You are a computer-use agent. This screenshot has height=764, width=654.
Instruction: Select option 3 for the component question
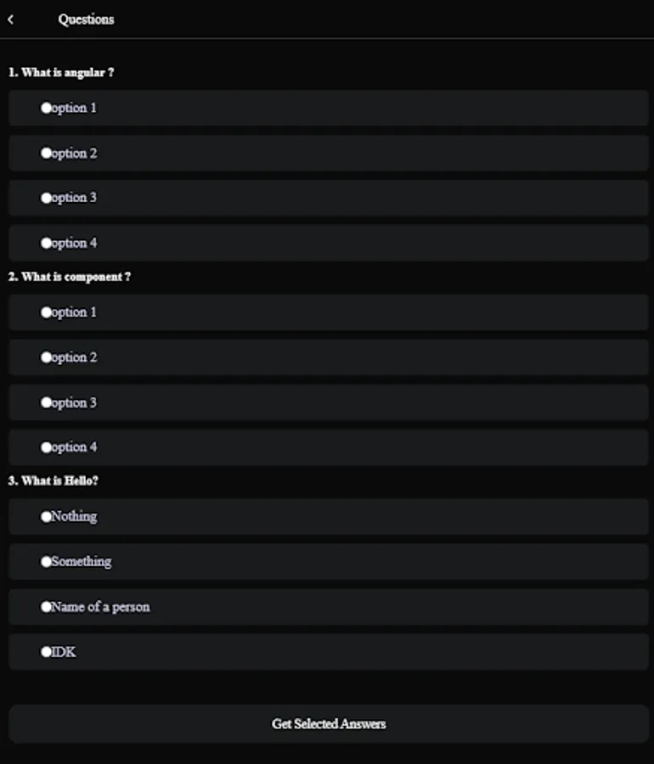click(x=72, y=402)
